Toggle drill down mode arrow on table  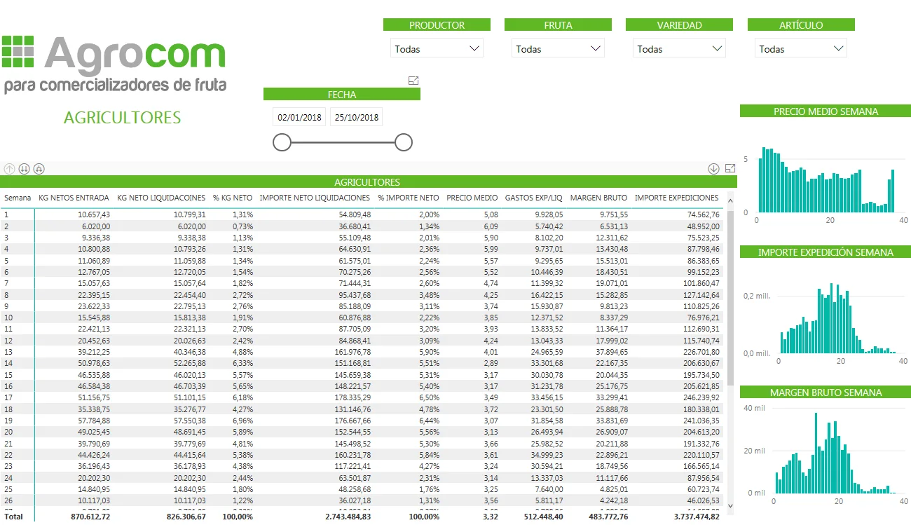click(x=714, y=168)
